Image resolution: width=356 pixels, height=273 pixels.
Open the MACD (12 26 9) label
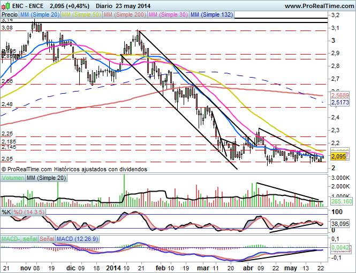(77, 238)
